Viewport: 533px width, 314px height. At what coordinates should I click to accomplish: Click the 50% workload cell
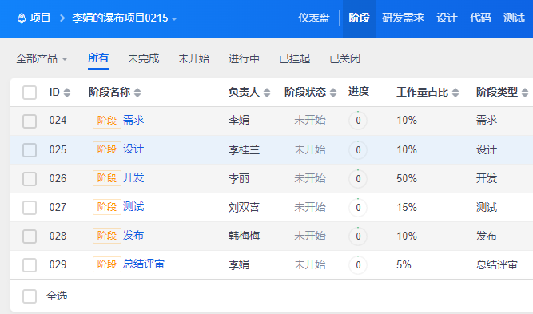point(407,179)
